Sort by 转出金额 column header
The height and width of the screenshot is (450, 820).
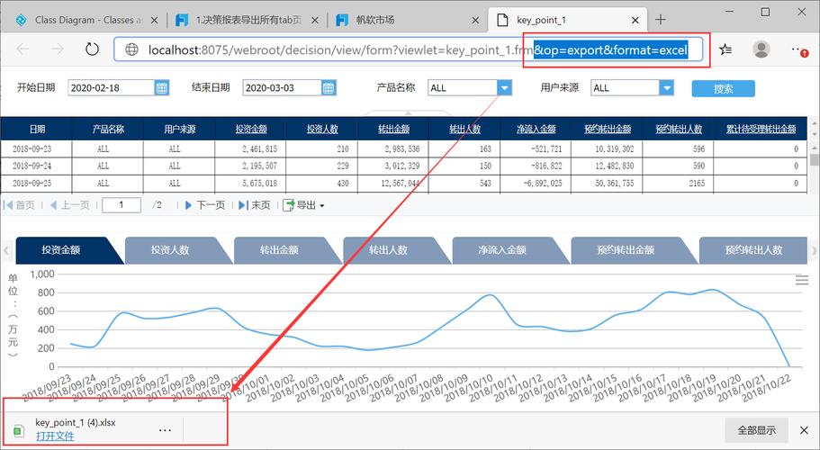(x=393, y=129)
